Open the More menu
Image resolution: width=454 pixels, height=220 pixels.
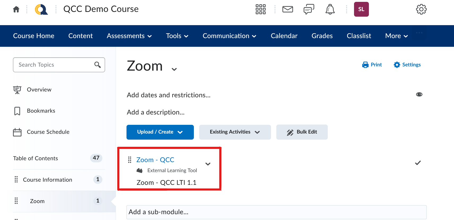point(397,36)
